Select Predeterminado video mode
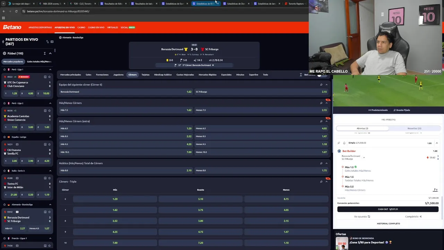This screenshot has height=250, width=444. click(x=378, y=110)
